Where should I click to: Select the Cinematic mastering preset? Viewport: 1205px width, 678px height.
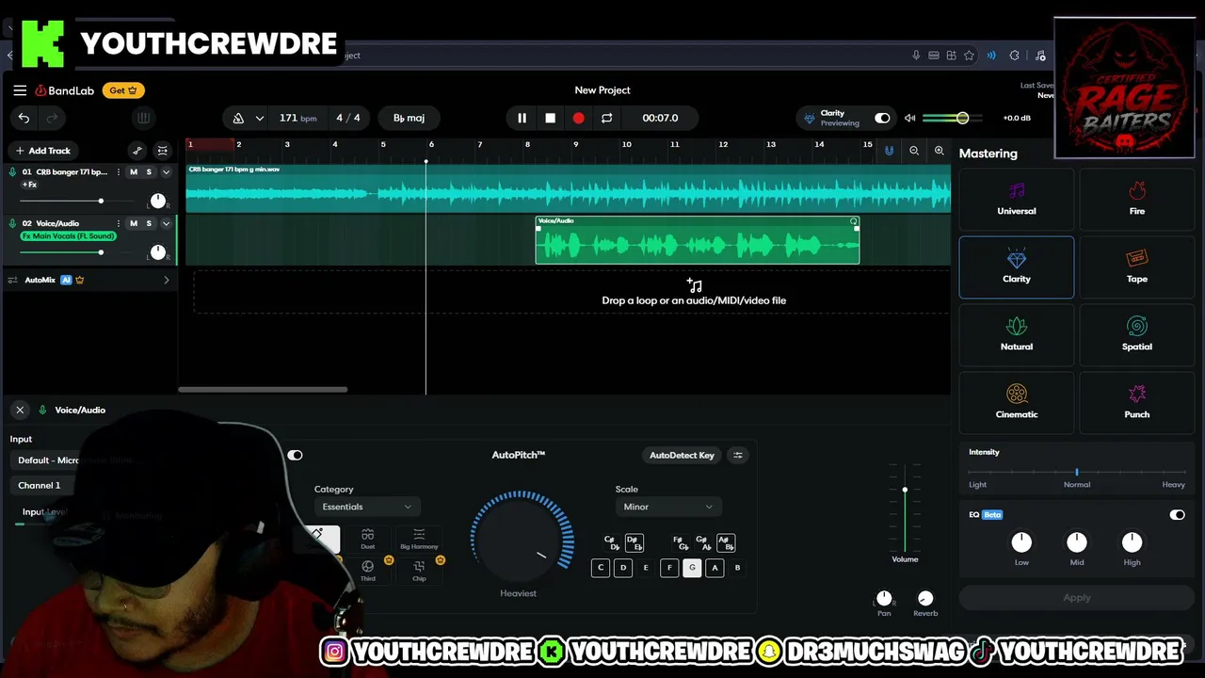[x=1017, y=403]
